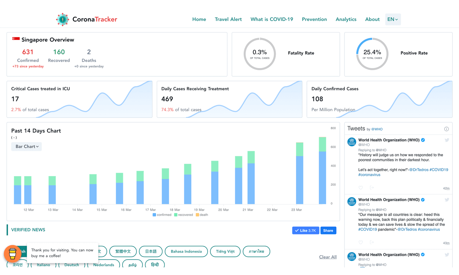Go to the Analytics page
459x275 pixels.
(x=346, y=20)
